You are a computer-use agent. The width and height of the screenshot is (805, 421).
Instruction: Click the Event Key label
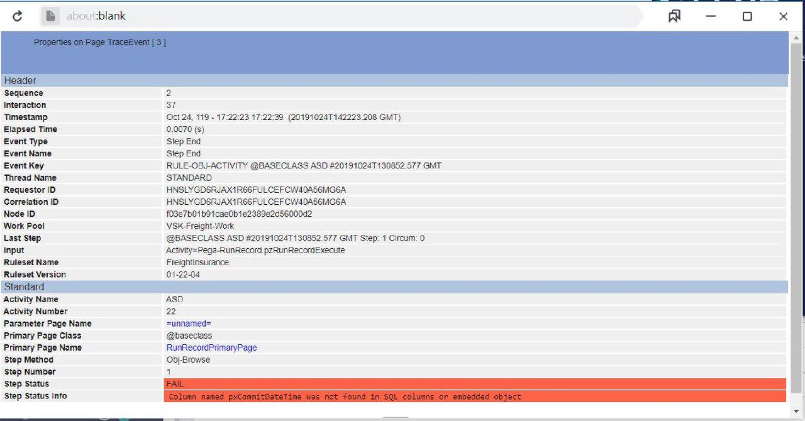[x=24, y=166]
